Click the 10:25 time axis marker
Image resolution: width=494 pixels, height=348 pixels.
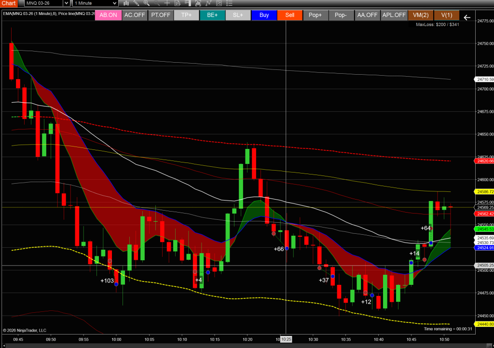click(x=286, y=339)
